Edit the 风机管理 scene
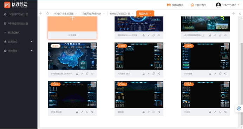This screenshot has width=243, height=129. (x=215, y=74)
